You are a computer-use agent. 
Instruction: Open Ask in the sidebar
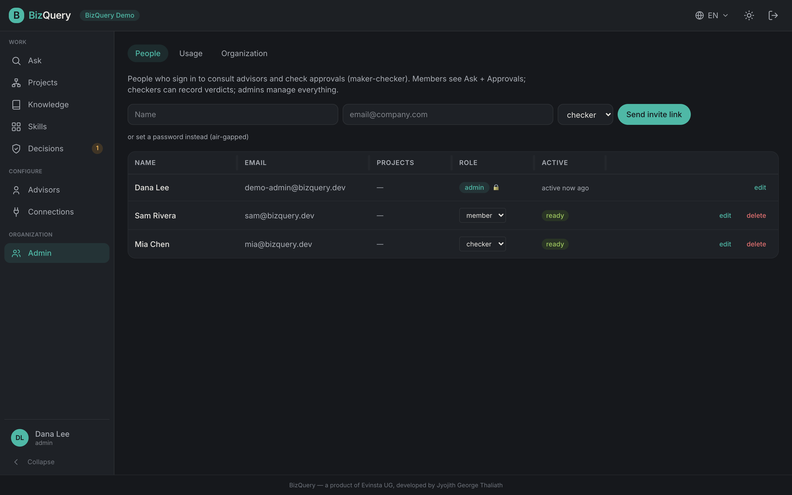pos(57,61)
